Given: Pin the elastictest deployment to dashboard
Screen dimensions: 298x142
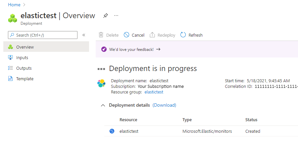Looking at the screenshot, I should pyautogui.click(x=105, y=16).
